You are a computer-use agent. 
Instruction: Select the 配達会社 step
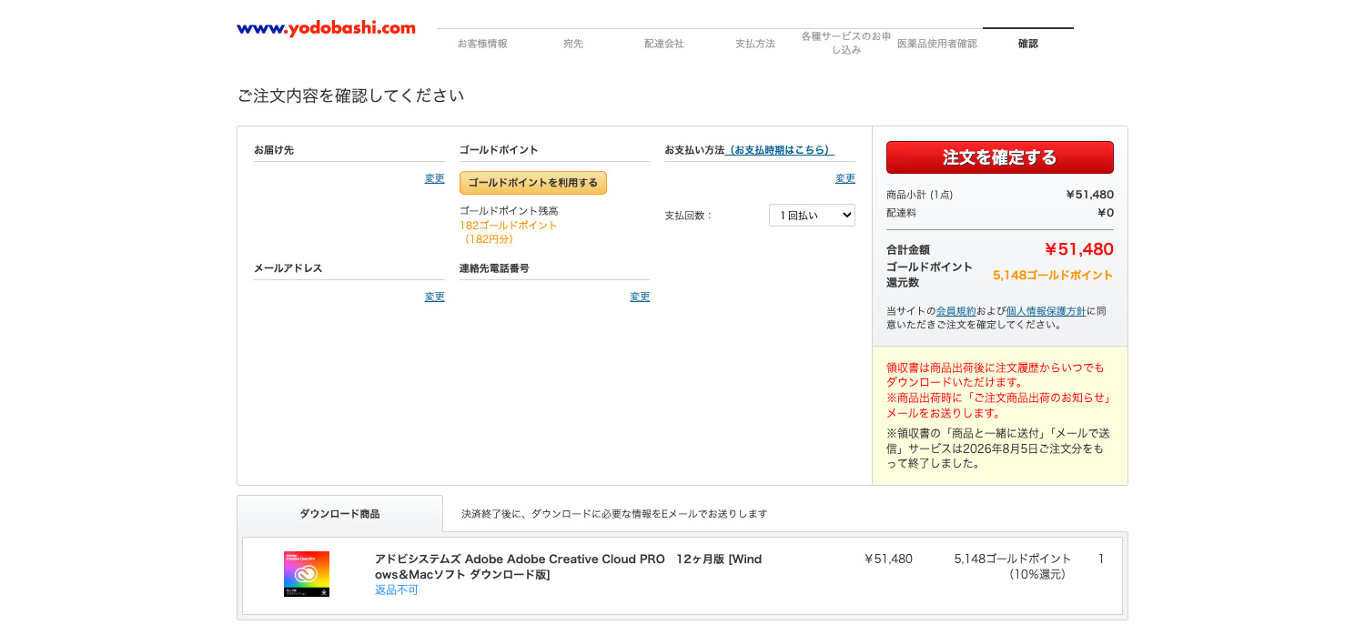click(664, 44)
